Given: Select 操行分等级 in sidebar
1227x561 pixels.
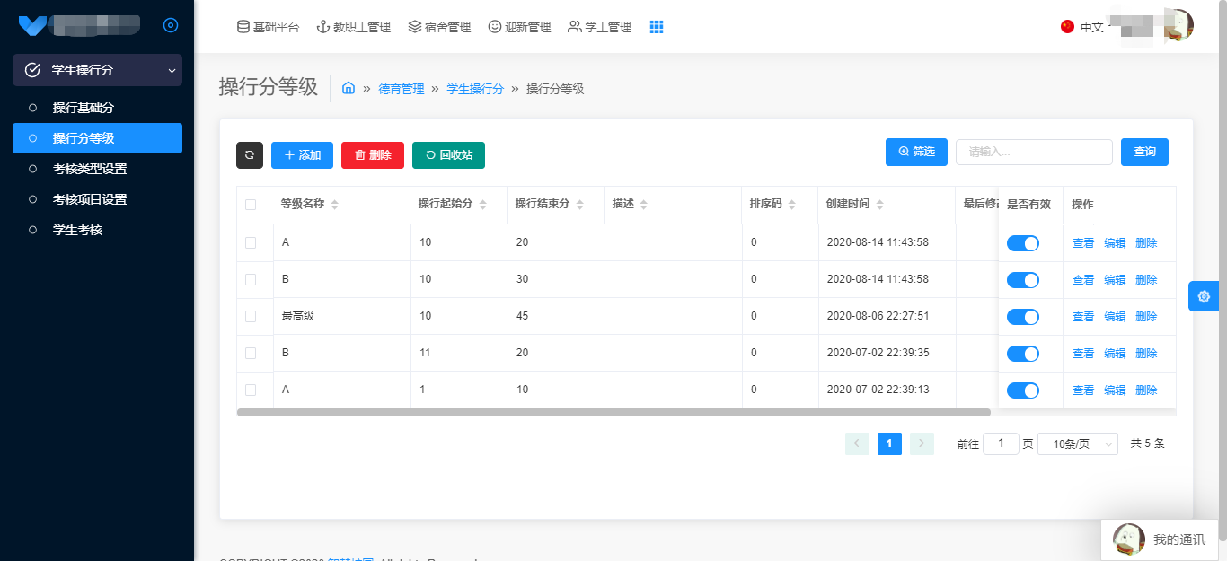Looking at the screenshot, I should 97,138.
